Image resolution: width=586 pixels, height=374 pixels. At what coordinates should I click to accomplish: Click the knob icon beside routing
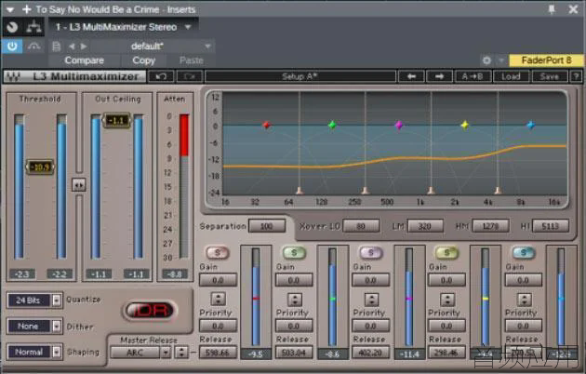[12, 27]
